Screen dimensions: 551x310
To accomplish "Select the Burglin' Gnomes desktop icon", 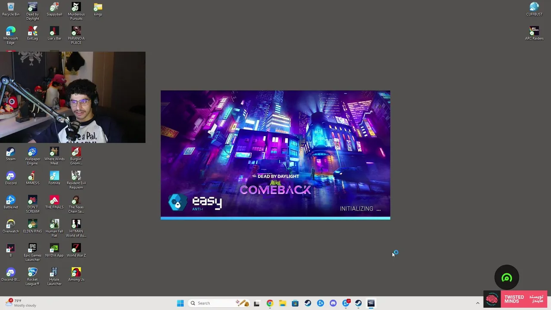I will tap(76, 156).
